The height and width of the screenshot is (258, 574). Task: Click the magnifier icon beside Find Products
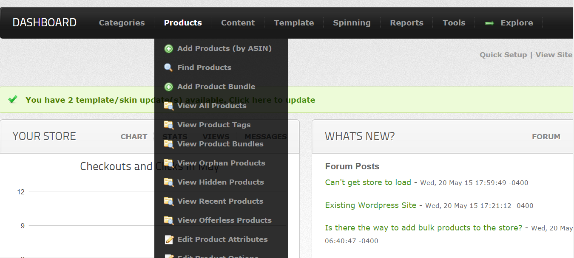pyautogui.click(x=169, y=67)
